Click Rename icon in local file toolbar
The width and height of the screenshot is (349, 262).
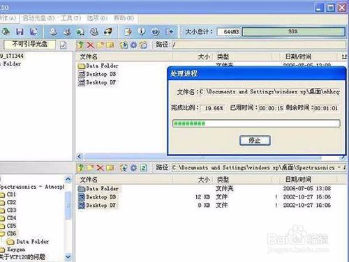pos(110,167)
